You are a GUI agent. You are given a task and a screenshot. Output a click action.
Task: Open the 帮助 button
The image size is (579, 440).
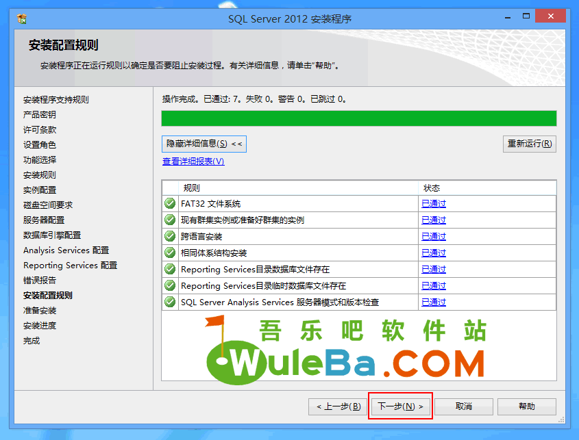pyautogui.click(x=526, y=406)
